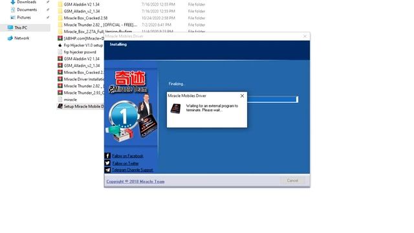Open the Copyright 2018 Miracle Team link
The width and height of the screenshot is (414, 233).
(x=135, y=181)
